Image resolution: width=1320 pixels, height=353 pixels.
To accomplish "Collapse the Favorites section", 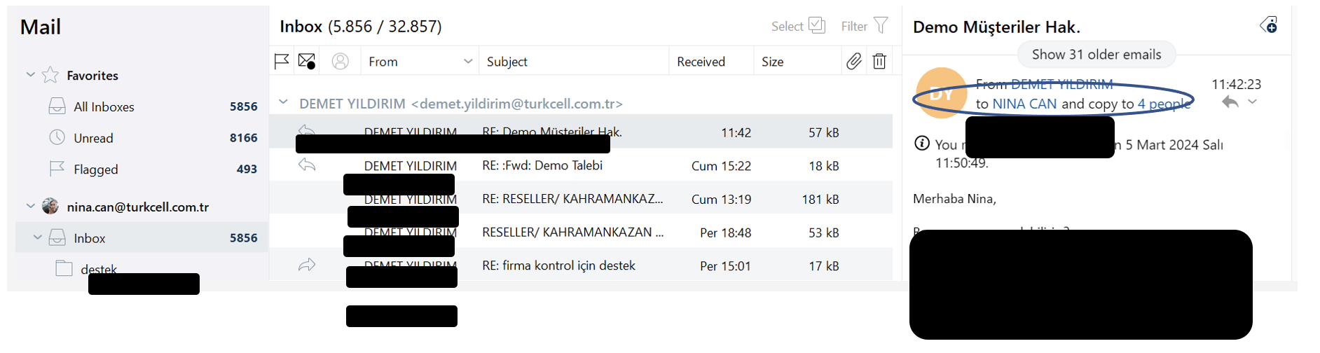I will click(31, 74).
